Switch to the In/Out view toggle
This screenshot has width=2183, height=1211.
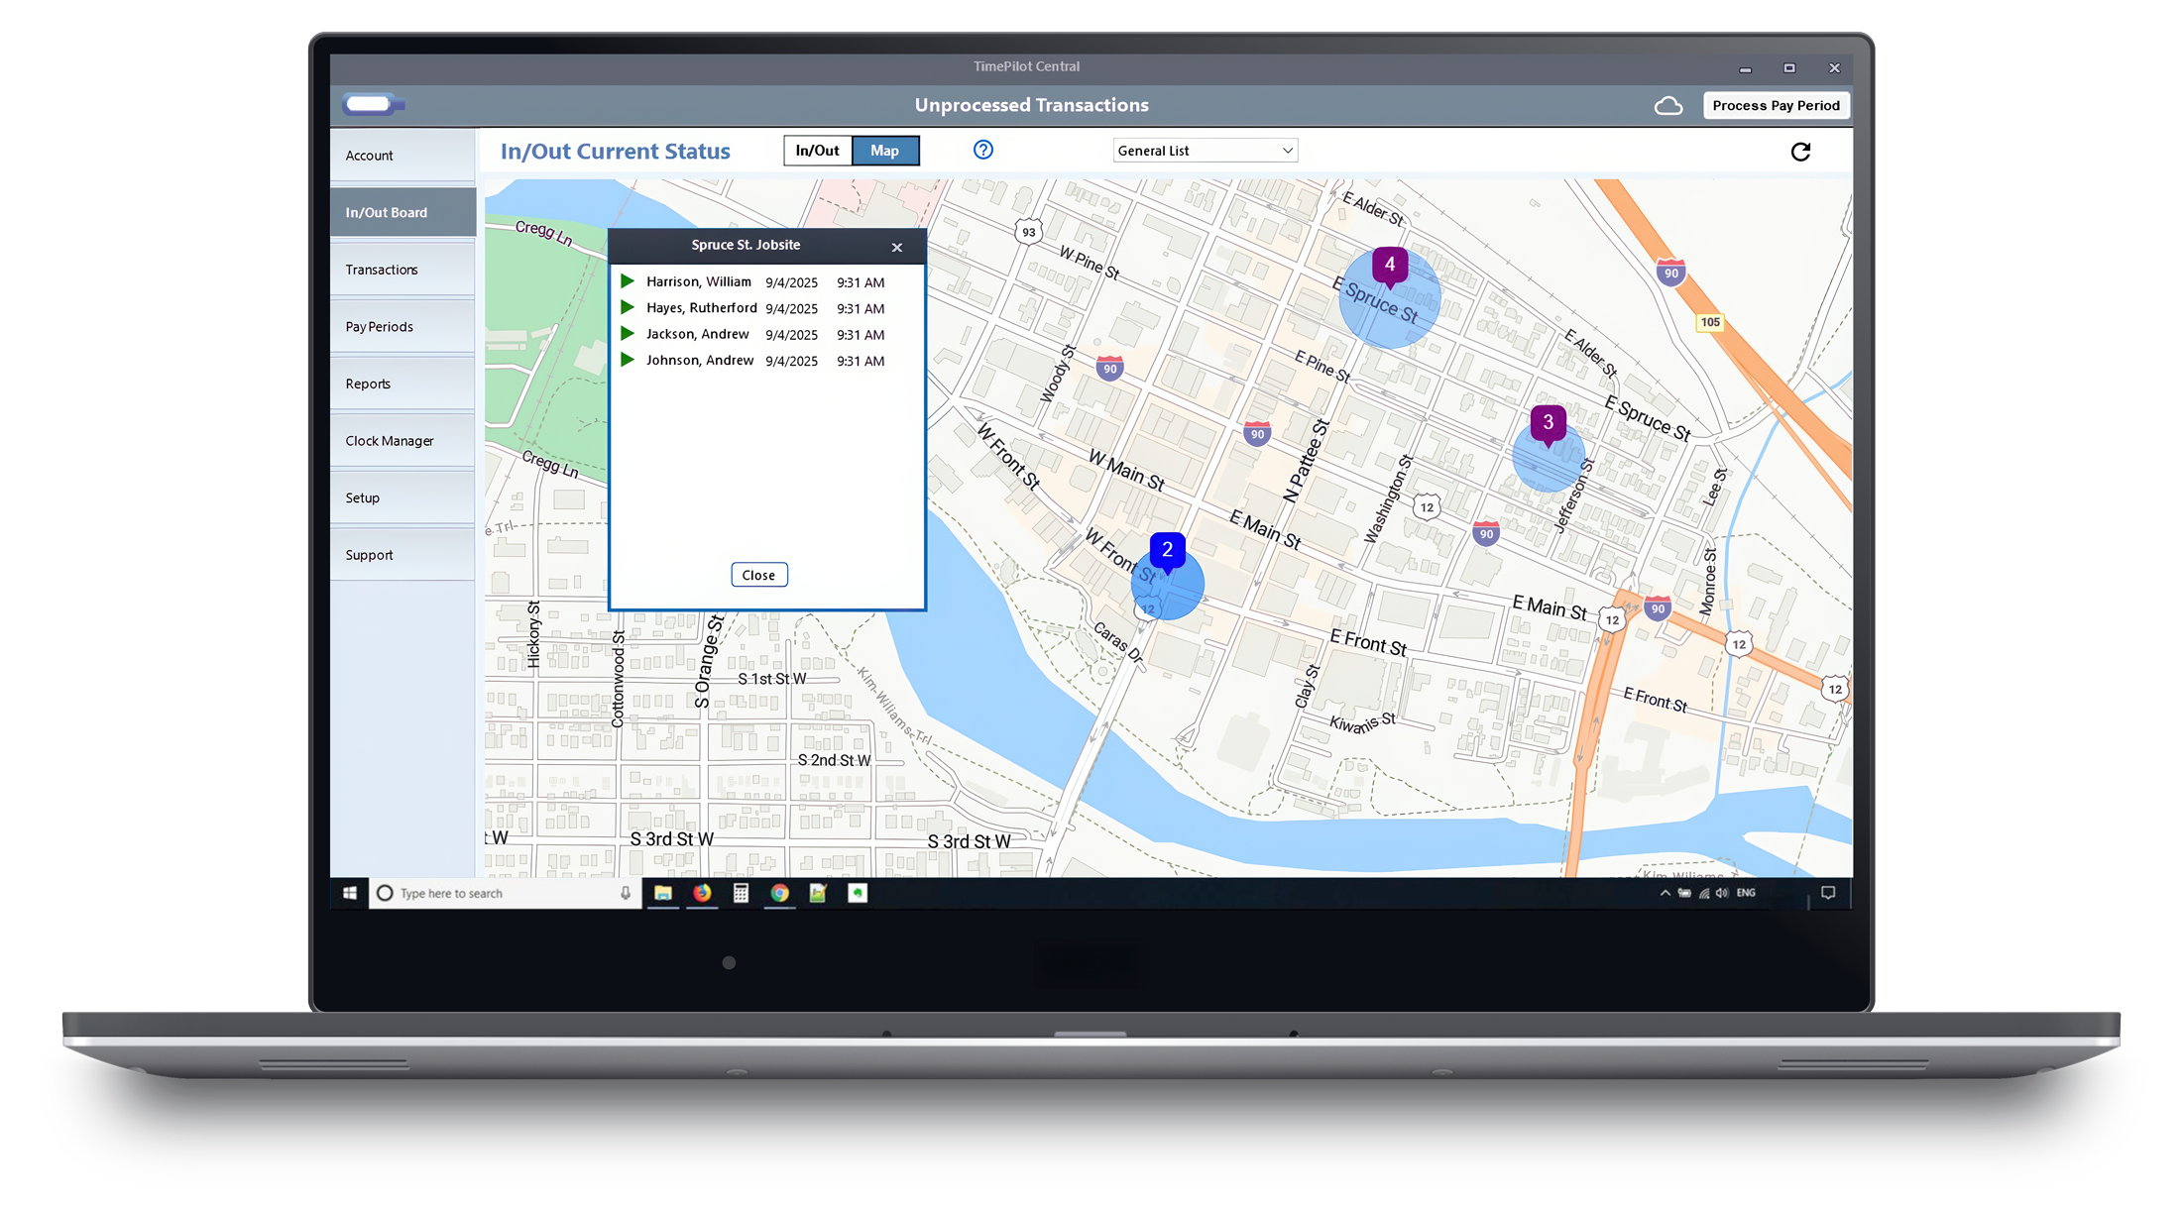(817, 151)
